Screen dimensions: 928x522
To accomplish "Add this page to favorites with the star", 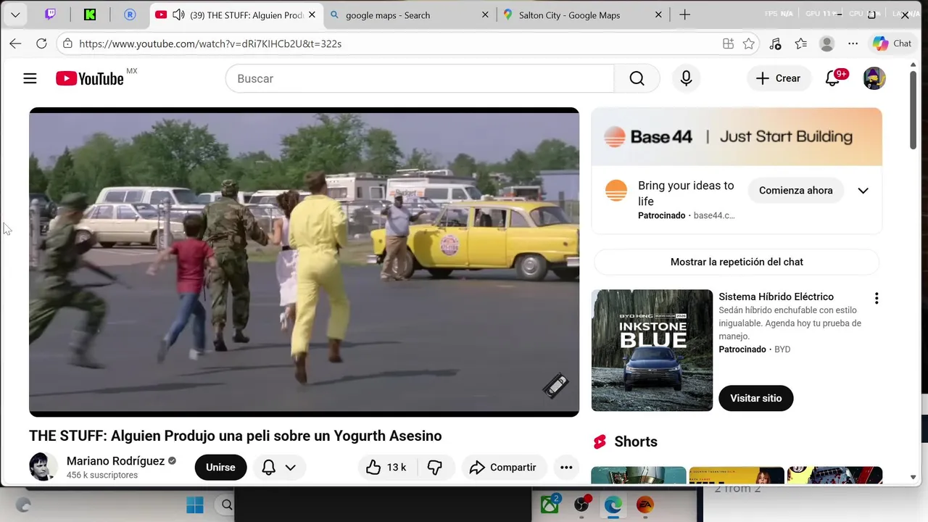I will click(749, 43).
